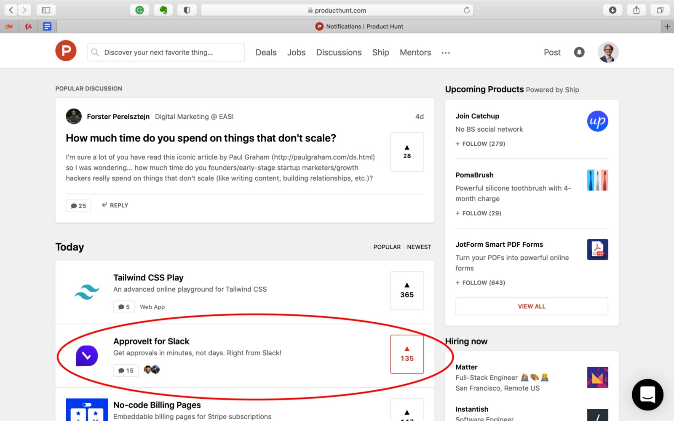The width and height of the screenshot is (674, 421).
Task: Upvote Tailwind CSS Play with 365 votes
Action: coord(407,290)
